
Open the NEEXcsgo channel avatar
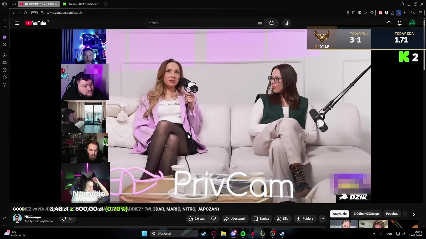point(17,218)
